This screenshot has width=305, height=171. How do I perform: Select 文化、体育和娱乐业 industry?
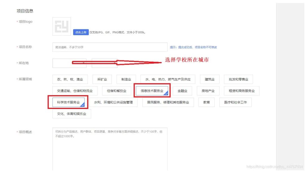(72, 114)
